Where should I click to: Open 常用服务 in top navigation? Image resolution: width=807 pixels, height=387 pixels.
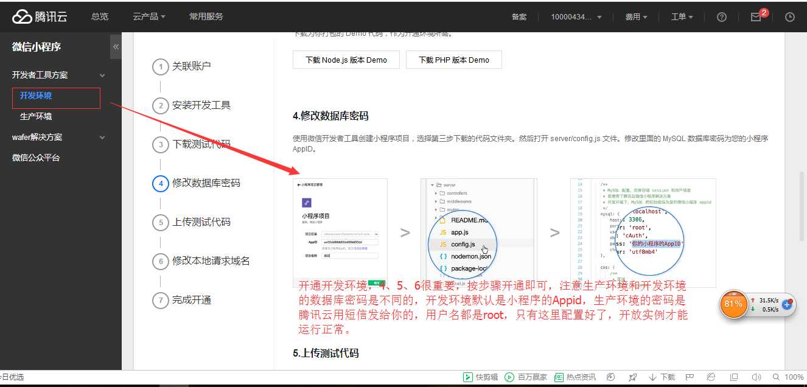(206, 16)
